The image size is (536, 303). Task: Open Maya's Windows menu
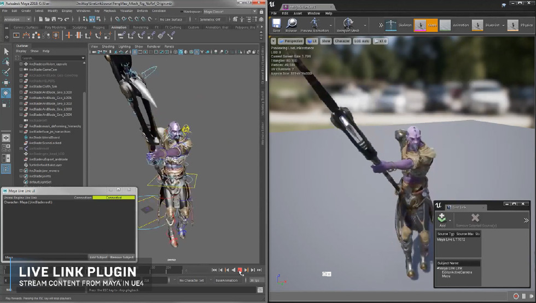[x=83, y=11]
